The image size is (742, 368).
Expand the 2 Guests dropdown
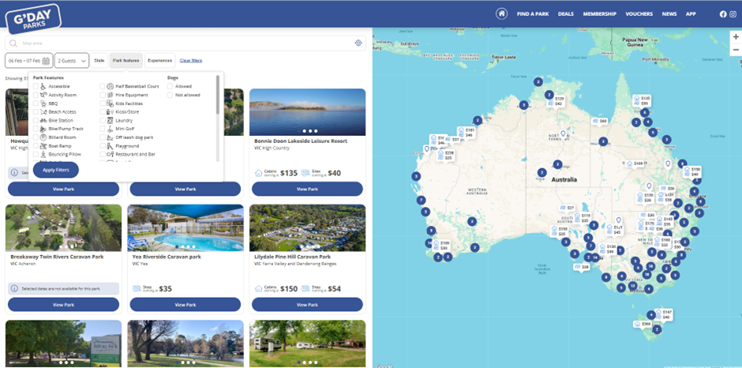(x=72, y=61)
